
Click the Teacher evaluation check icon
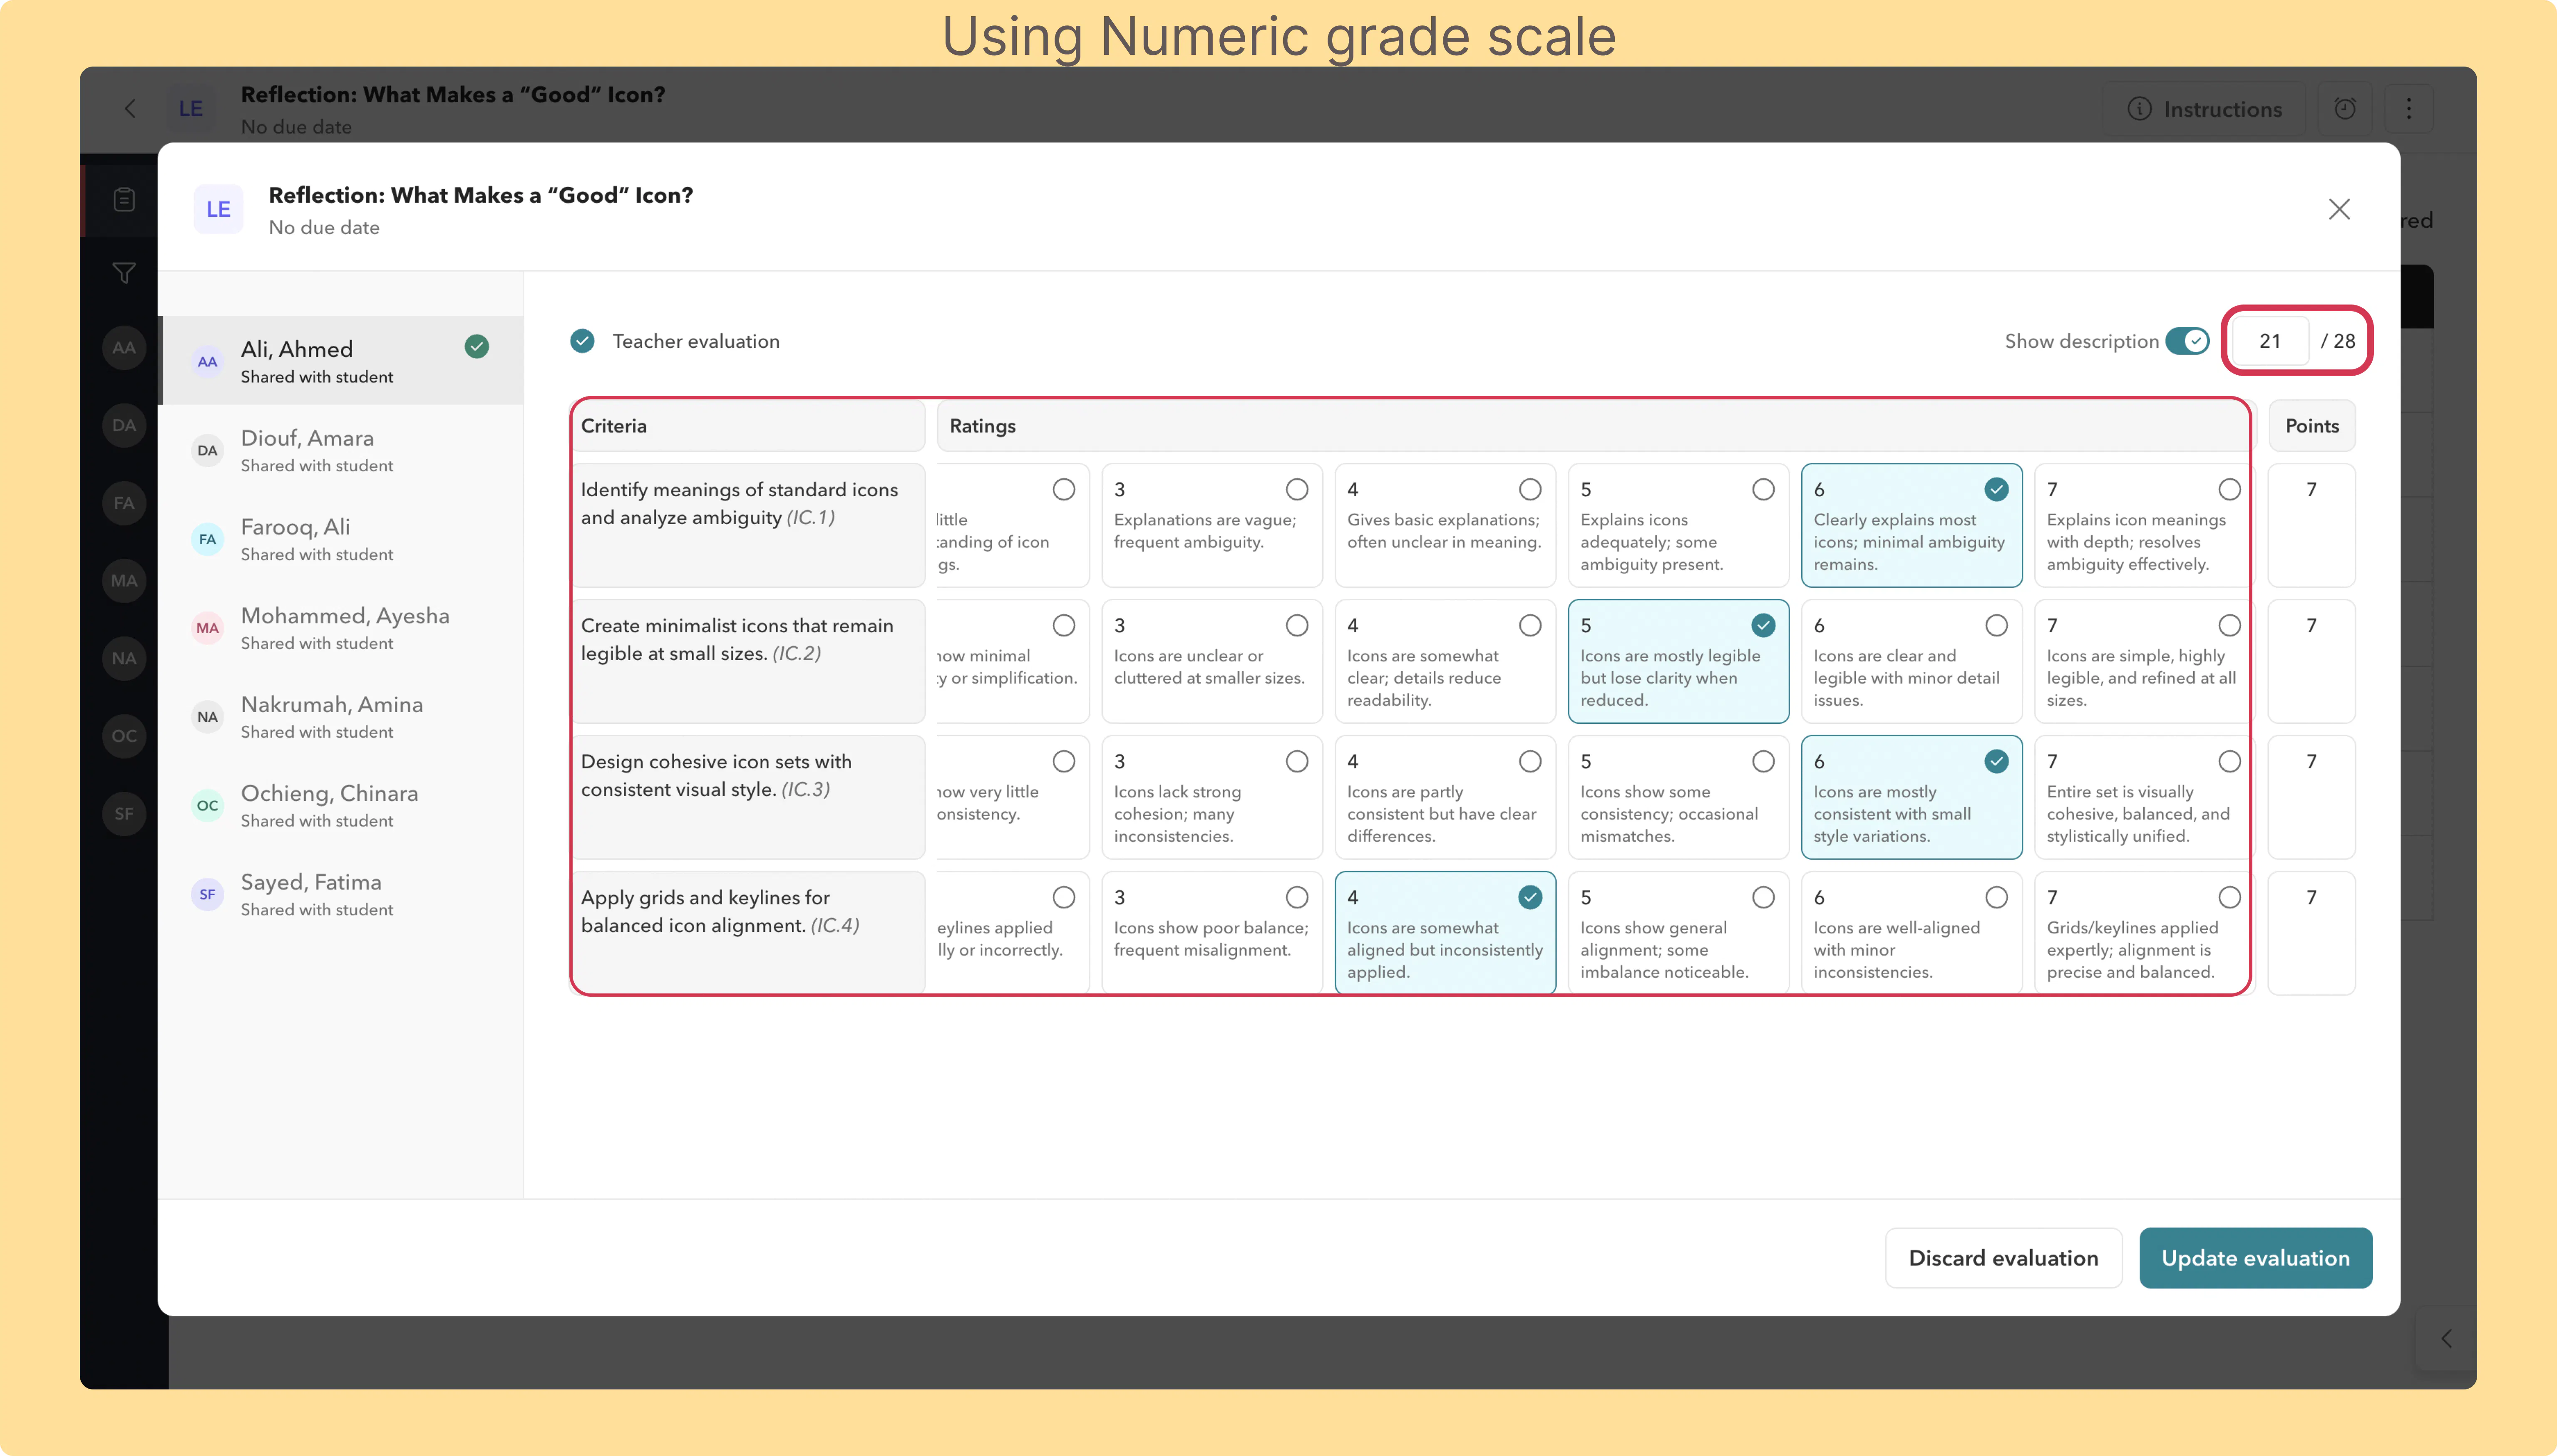click(582, 341)
